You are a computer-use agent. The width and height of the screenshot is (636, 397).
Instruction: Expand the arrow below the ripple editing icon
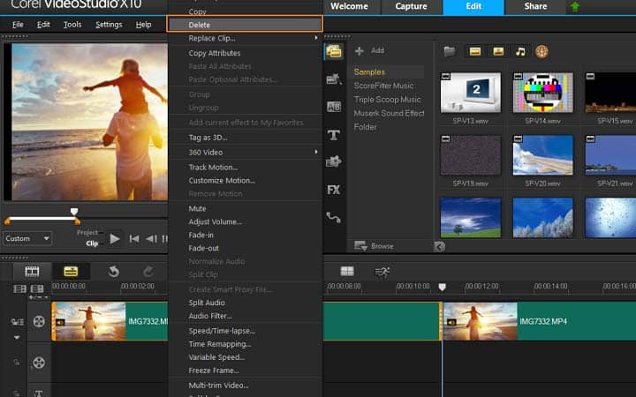coord(17,337)
